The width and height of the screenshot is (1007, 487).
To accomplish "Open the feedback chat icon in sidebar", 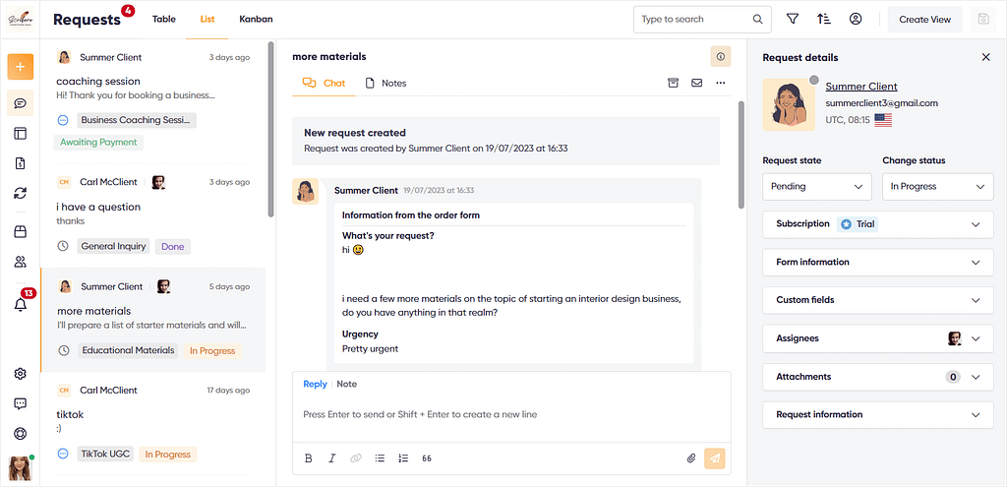I will click(x=21, y=403).
